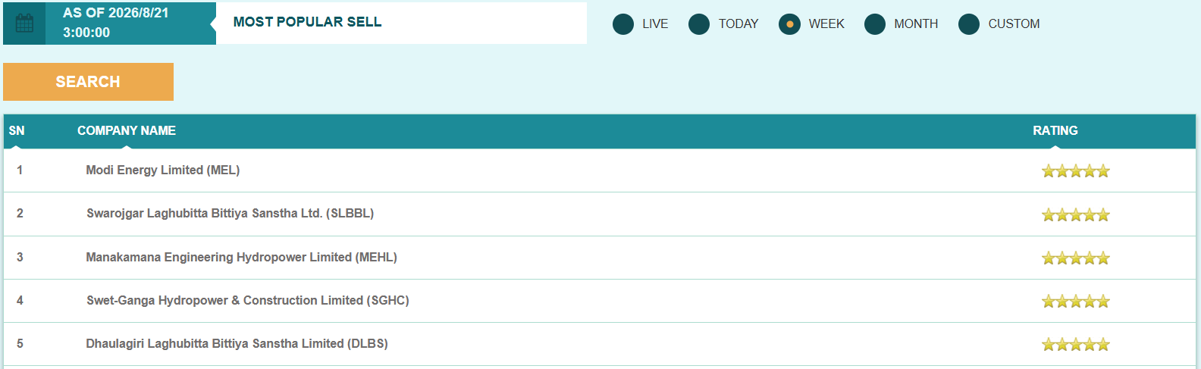Select the LIVE radio button

[623, 24]
